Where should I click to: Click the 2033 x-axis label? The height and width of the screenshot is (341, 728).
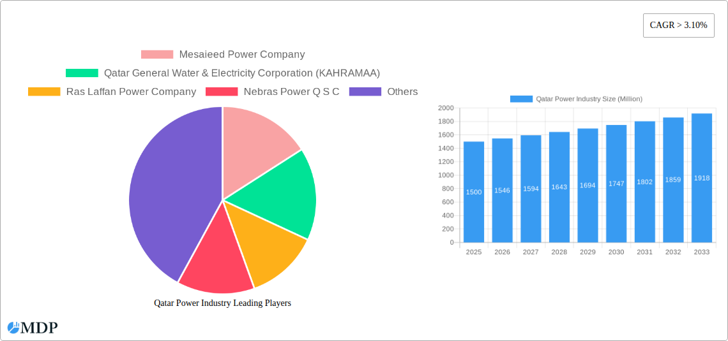point(702,252)
